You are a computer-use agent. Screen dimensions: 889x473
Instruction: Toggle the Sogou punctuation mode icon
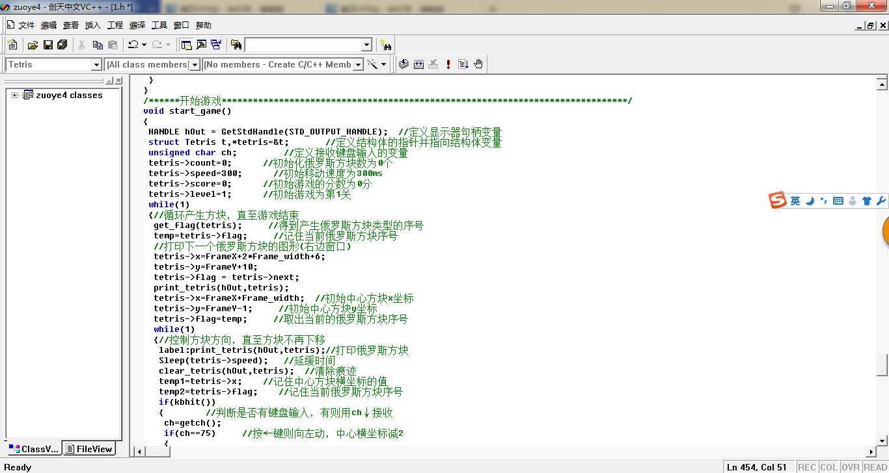pos(824,201)
